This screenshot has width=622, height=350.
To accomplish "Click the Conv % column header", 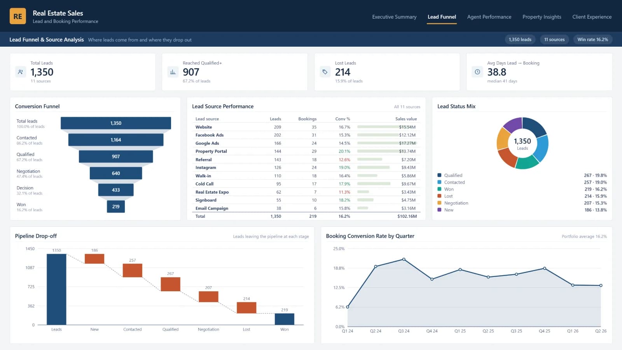I will pos(342,119).
